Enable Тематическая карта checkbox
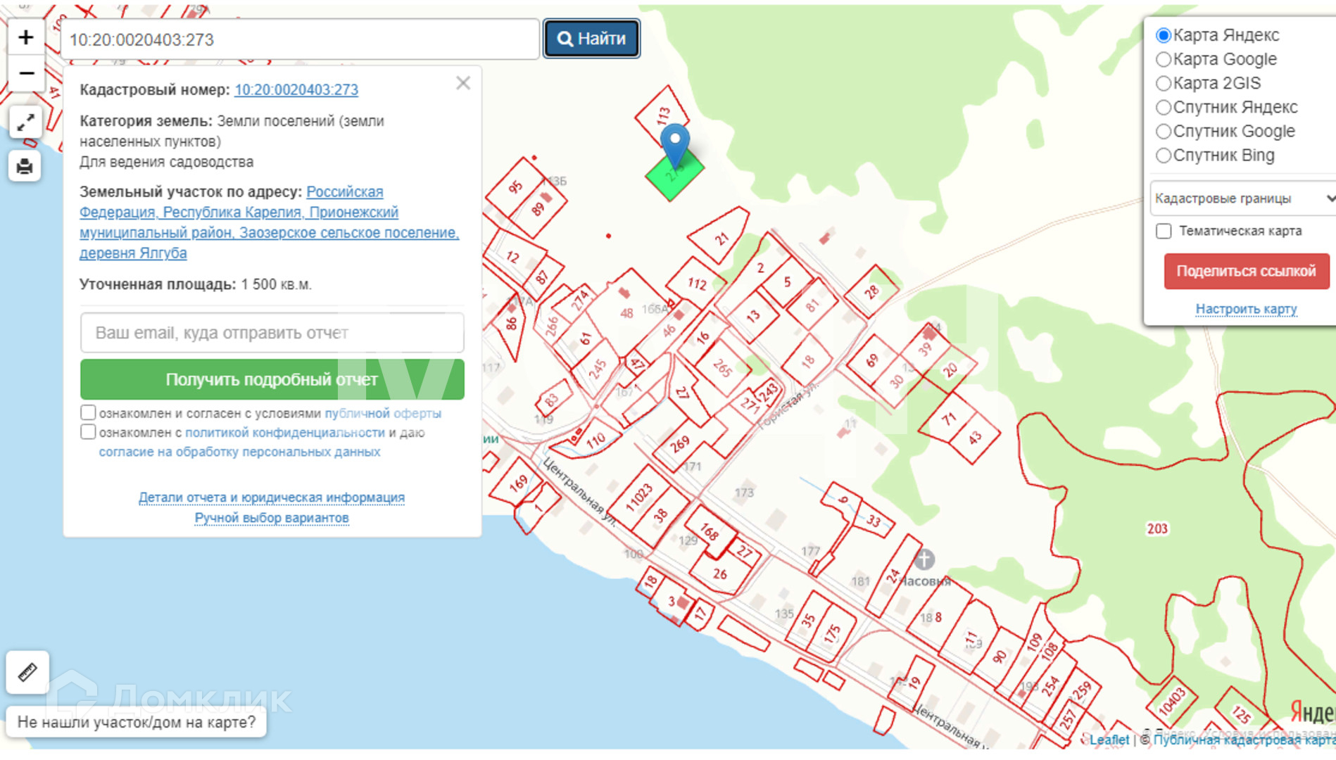 [1164, 231]
